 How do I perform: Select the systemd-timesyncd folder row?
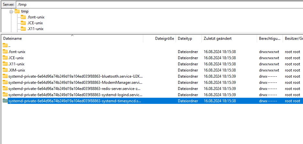[x=75, y=101]
